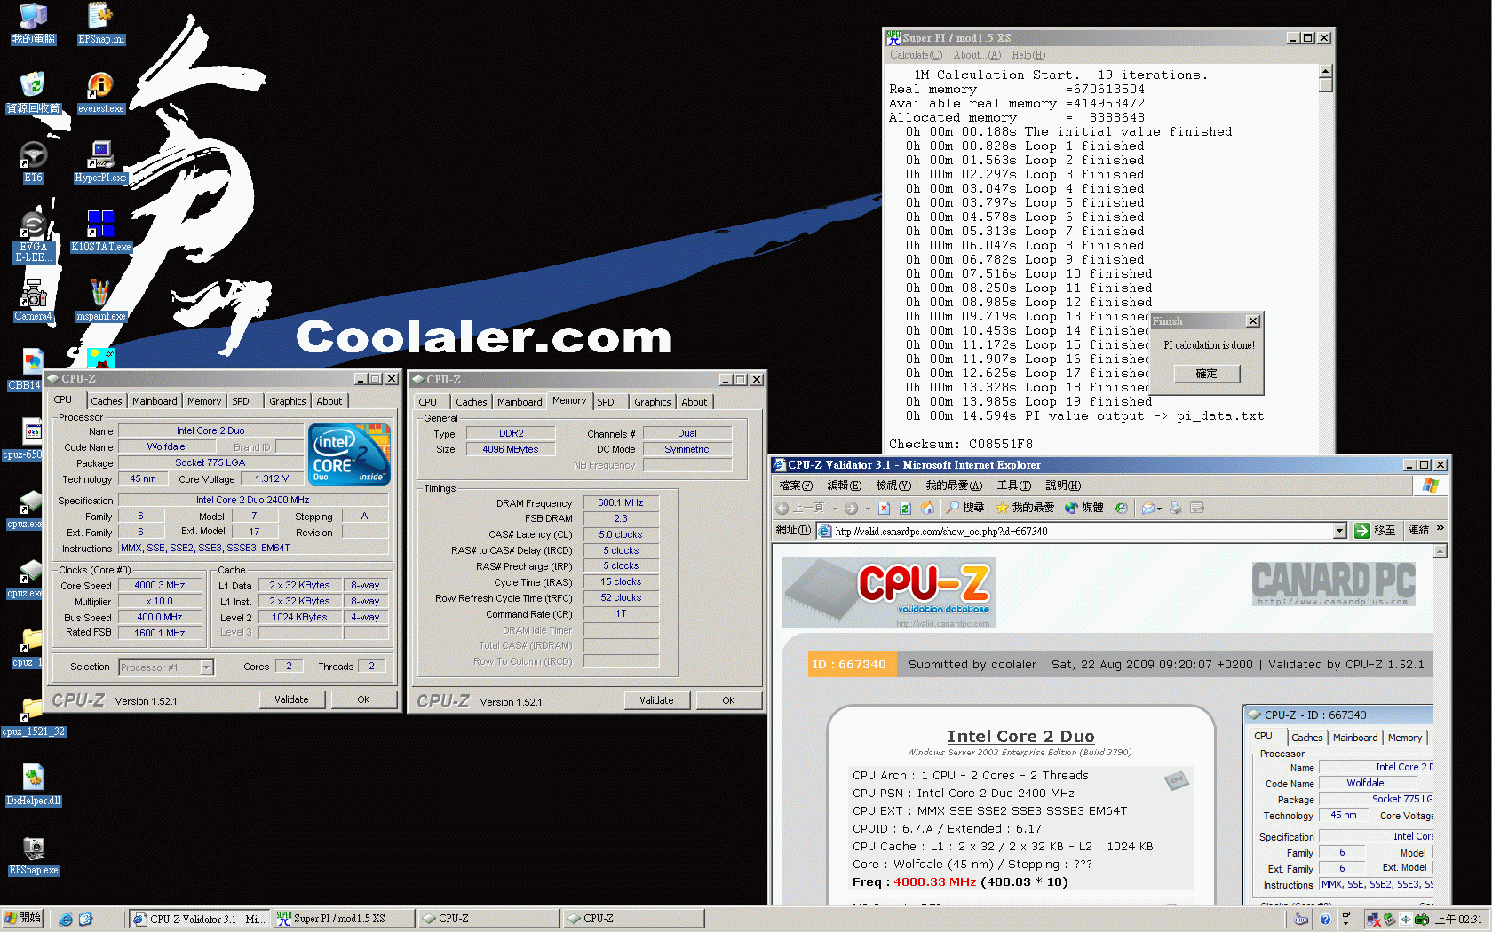Switch to Super PI taskbar button
The width and height of the screenshot is (1492, 932).
344,919
